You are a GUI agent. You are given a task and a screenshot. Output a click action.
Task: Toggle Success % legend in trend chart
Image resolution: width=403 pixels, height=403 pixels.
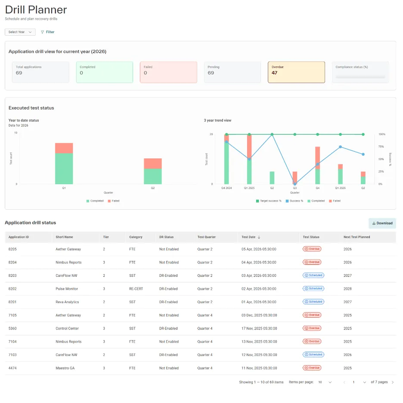click(x=294, y=201)
